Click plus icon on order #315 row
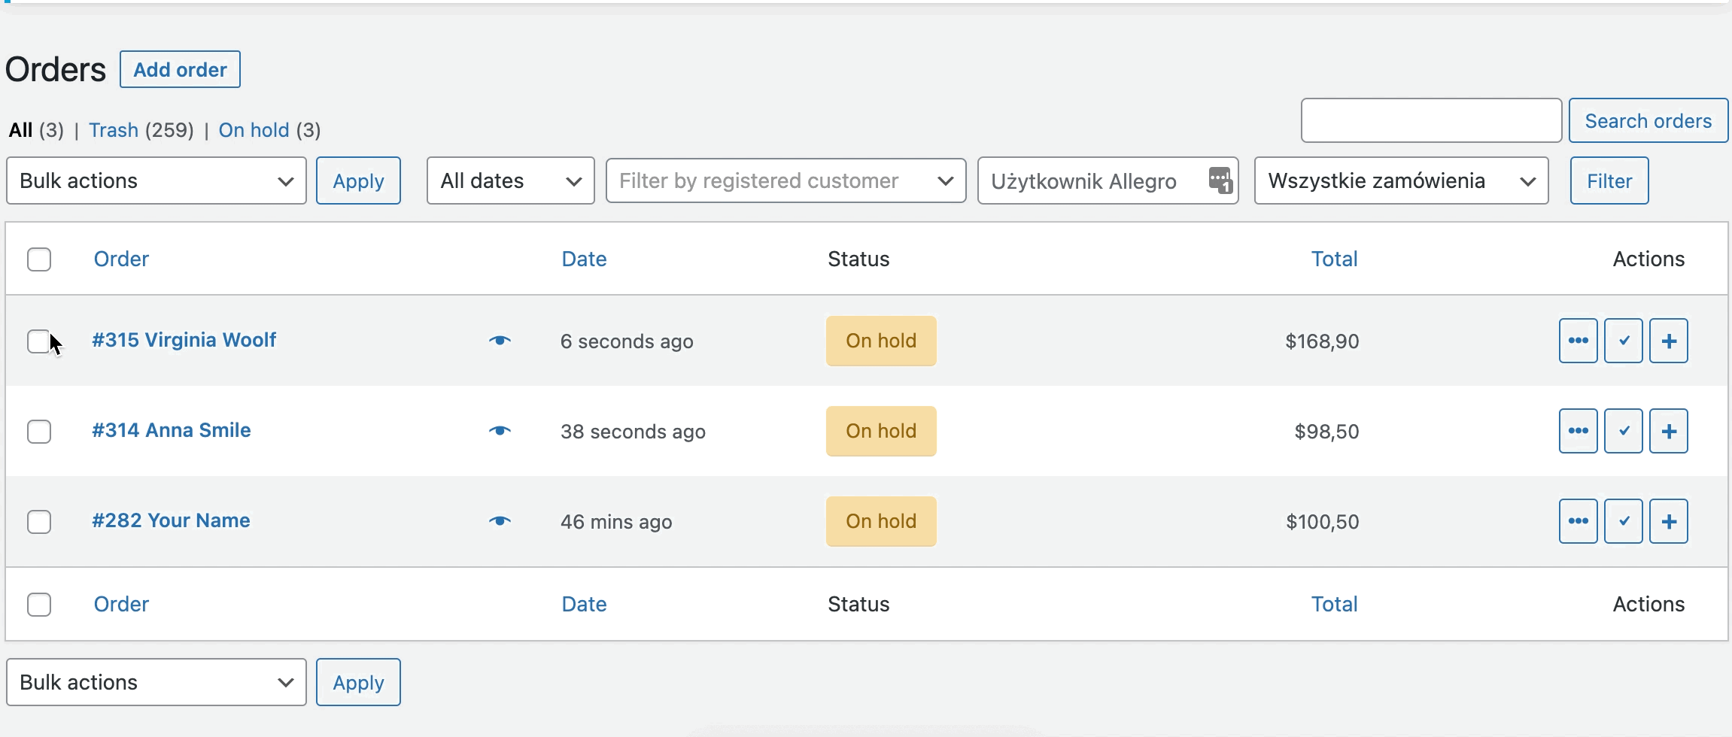This screenshot has height=737, width=1732. coord(1668,341)
